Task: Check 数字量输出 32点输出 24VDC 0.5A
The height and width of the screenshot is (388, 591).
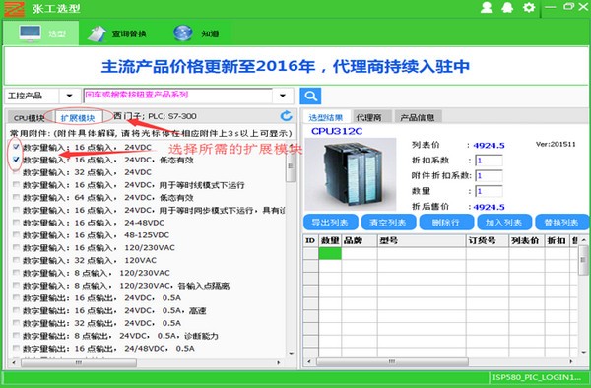Action: click(x=16, y=323)
